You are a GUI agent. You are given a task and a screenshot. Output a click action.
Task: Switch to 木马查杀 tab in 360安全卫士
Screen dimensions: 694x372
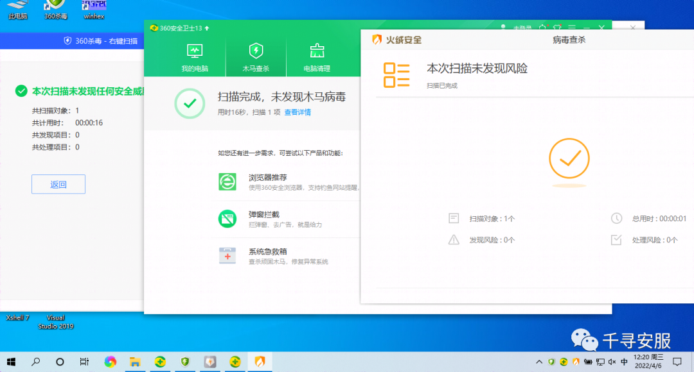pos(256,58)
